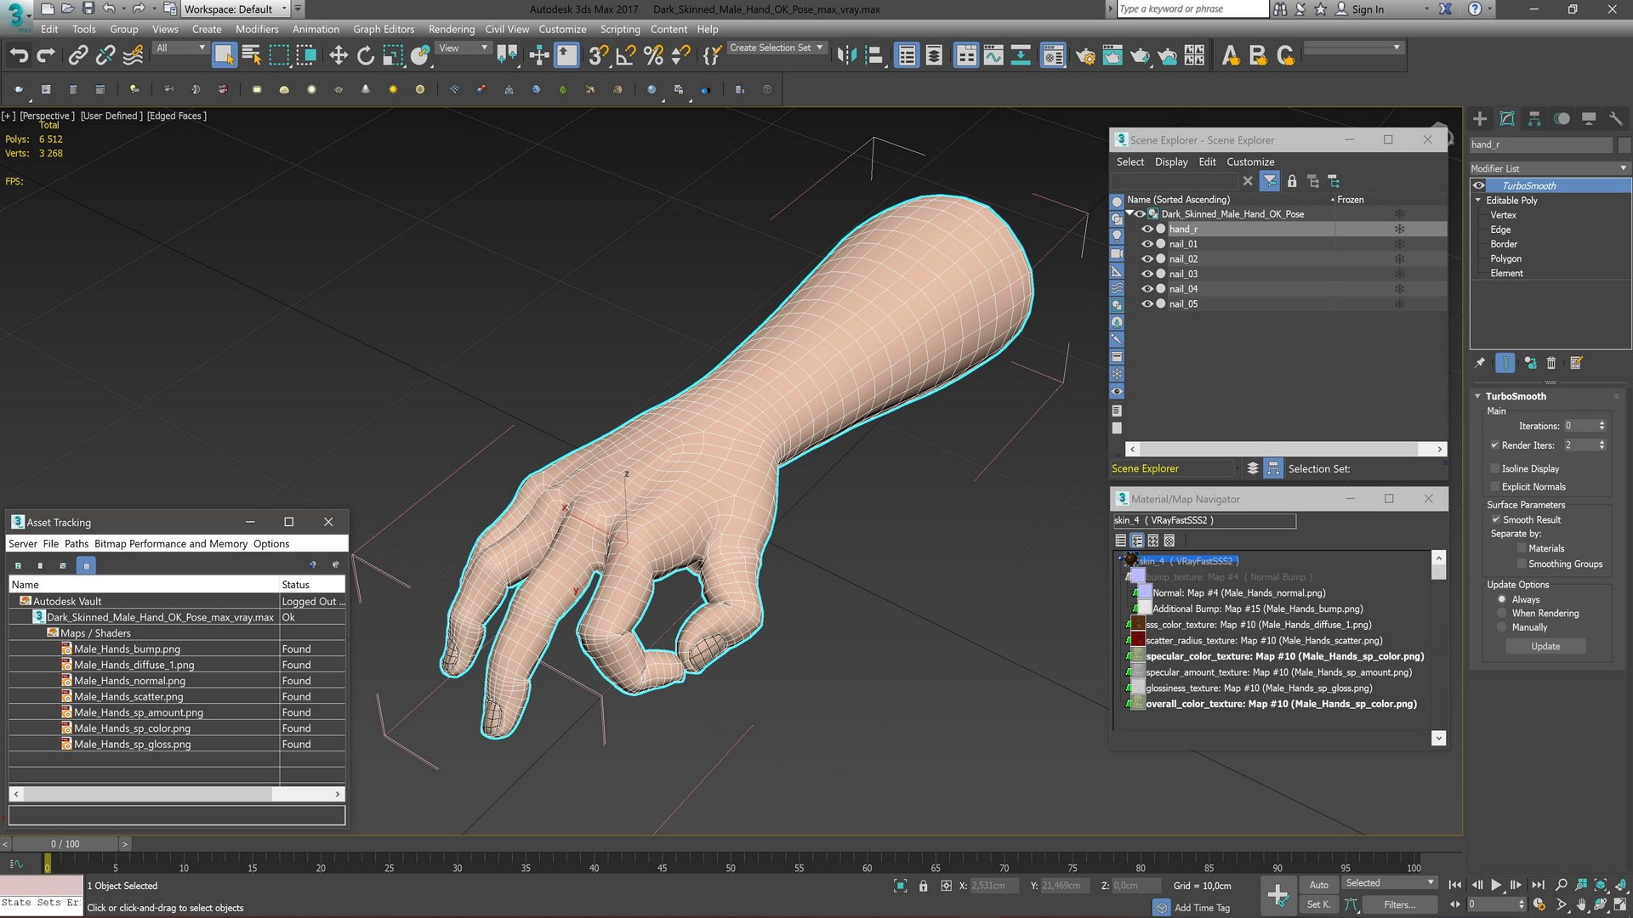Click the Update button
Screen dimensions: 1633x918
coord(1545,646)
